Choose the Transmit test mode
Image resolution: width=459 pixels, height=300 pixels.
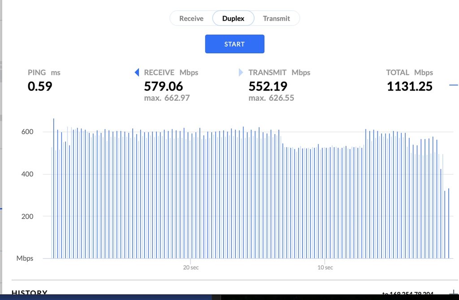click(x=276, y=18)
